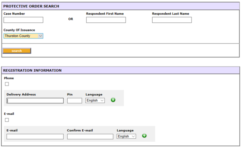This screenshot has width=243, height=149.
Task: Select the Respondent Last Name input box
Action: [x=172, y=20]
